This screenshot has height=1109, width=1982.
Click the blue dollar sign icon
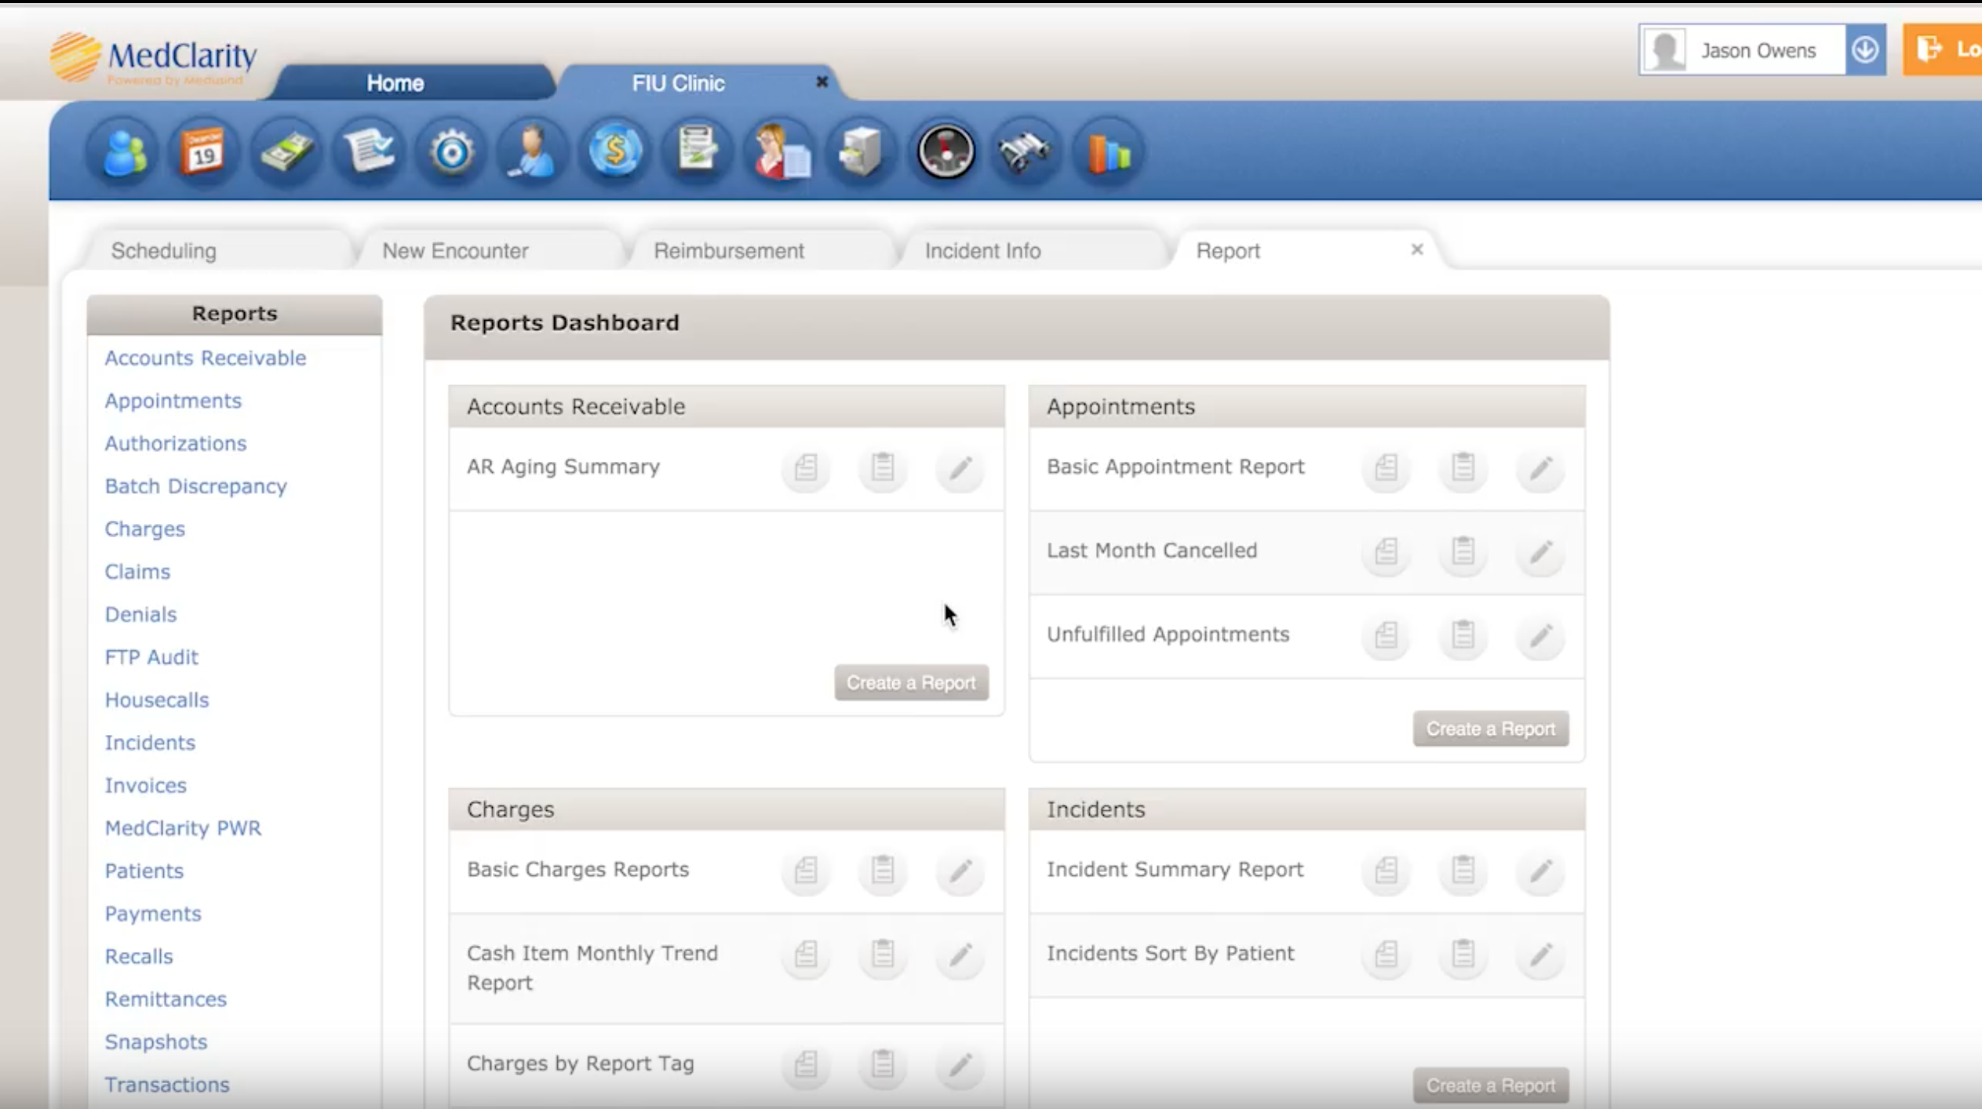[x=615, y=151]
